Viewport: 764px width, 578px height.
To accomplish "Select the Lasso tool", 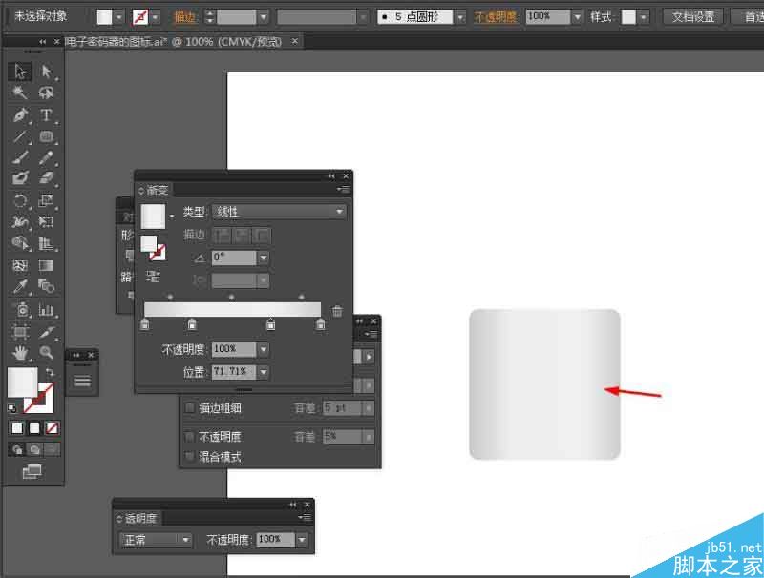I will [46, 93].
